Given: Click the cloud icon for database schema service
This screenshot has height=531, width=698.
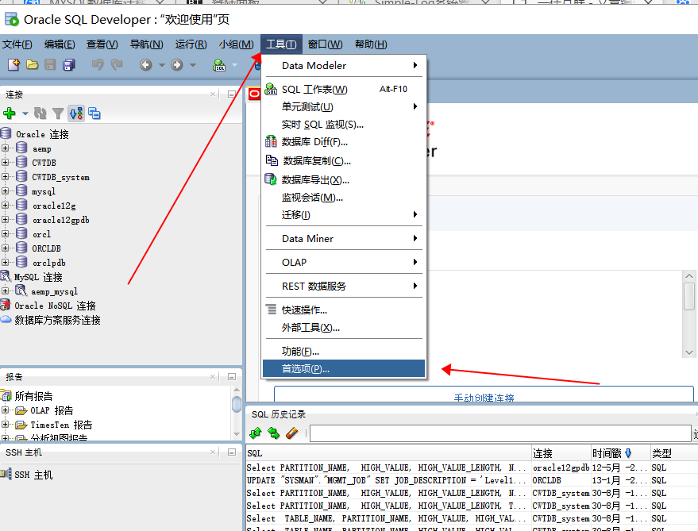Looking at the screenshot, I should tap(6, 320).
